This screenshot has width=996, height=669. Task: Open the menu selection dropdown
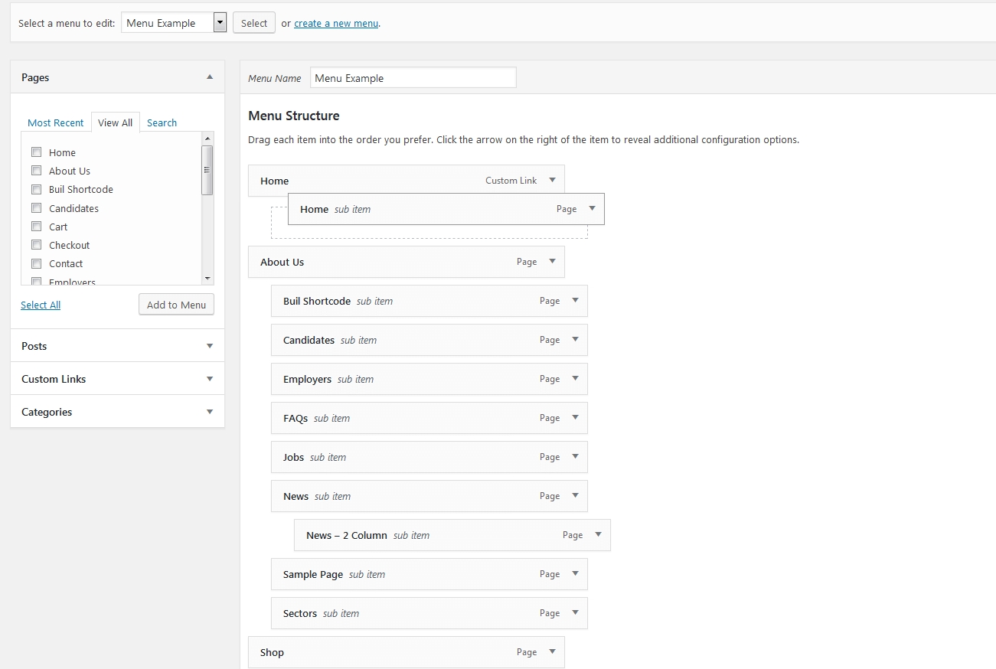click(x=220, y=23)
